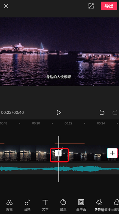Tap the 00:22 mark on the ruler
The width and height of the screenshot is (119, 214).
tap(68, 123)
